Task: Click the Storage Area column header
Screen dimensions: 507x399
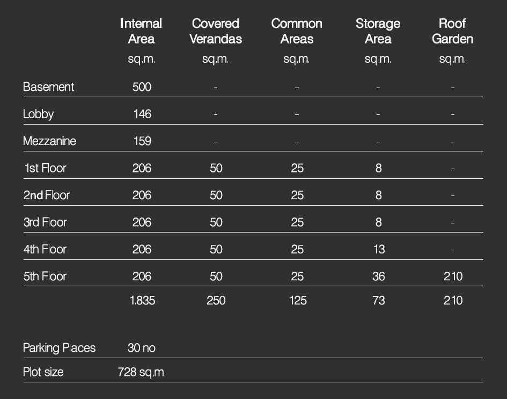Action: pyautogui.click(x=378, y=31)
